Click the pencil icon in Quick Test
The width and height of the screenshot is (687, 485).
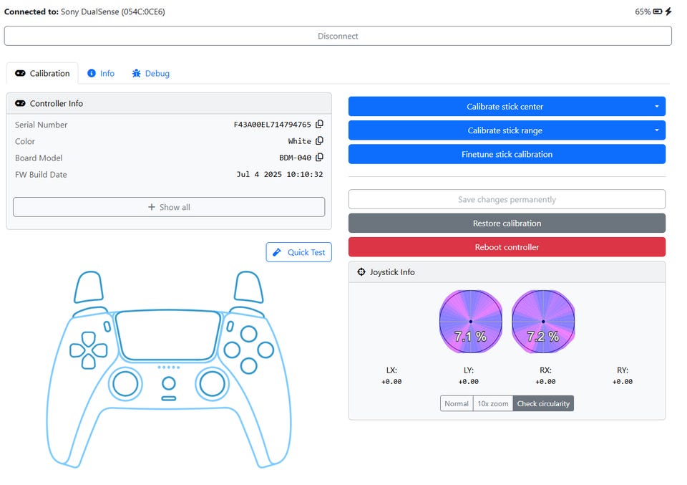pos(277,252)
